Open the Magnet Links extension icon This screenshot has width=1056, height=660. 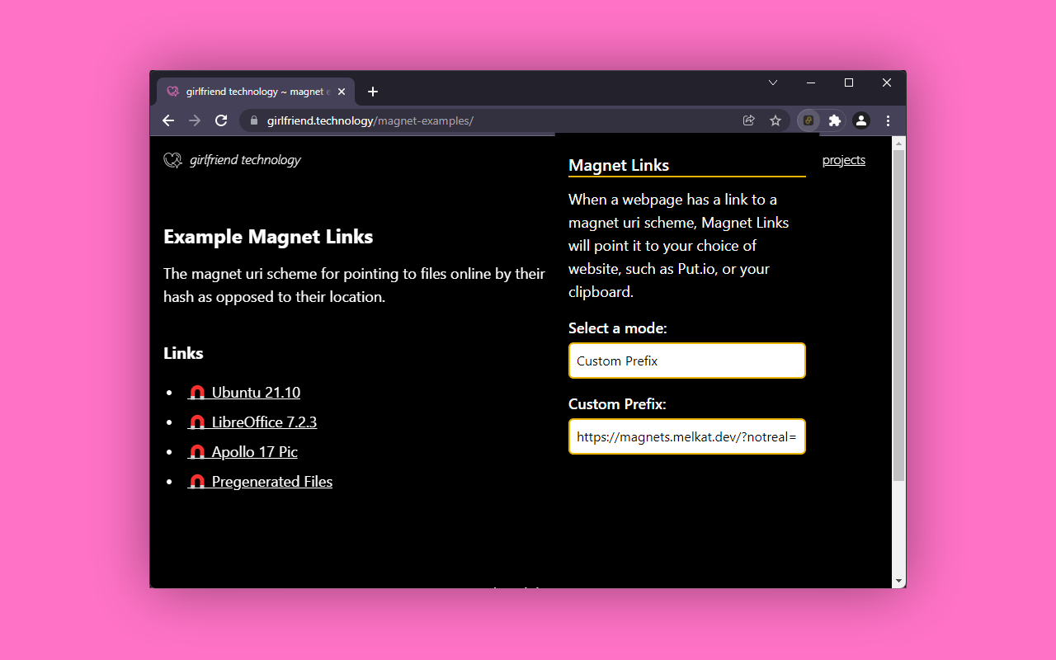[808, 120]
